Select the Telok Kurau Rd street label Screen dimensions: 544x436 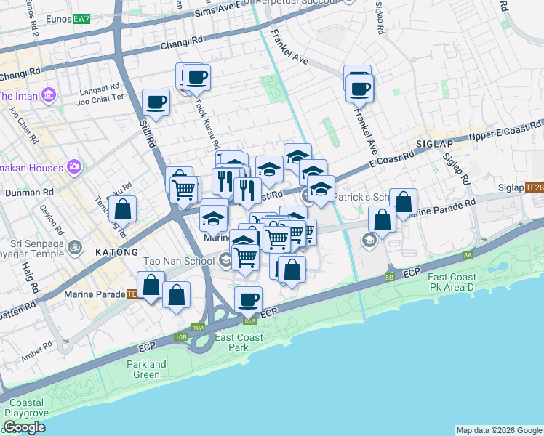[207, 124]
